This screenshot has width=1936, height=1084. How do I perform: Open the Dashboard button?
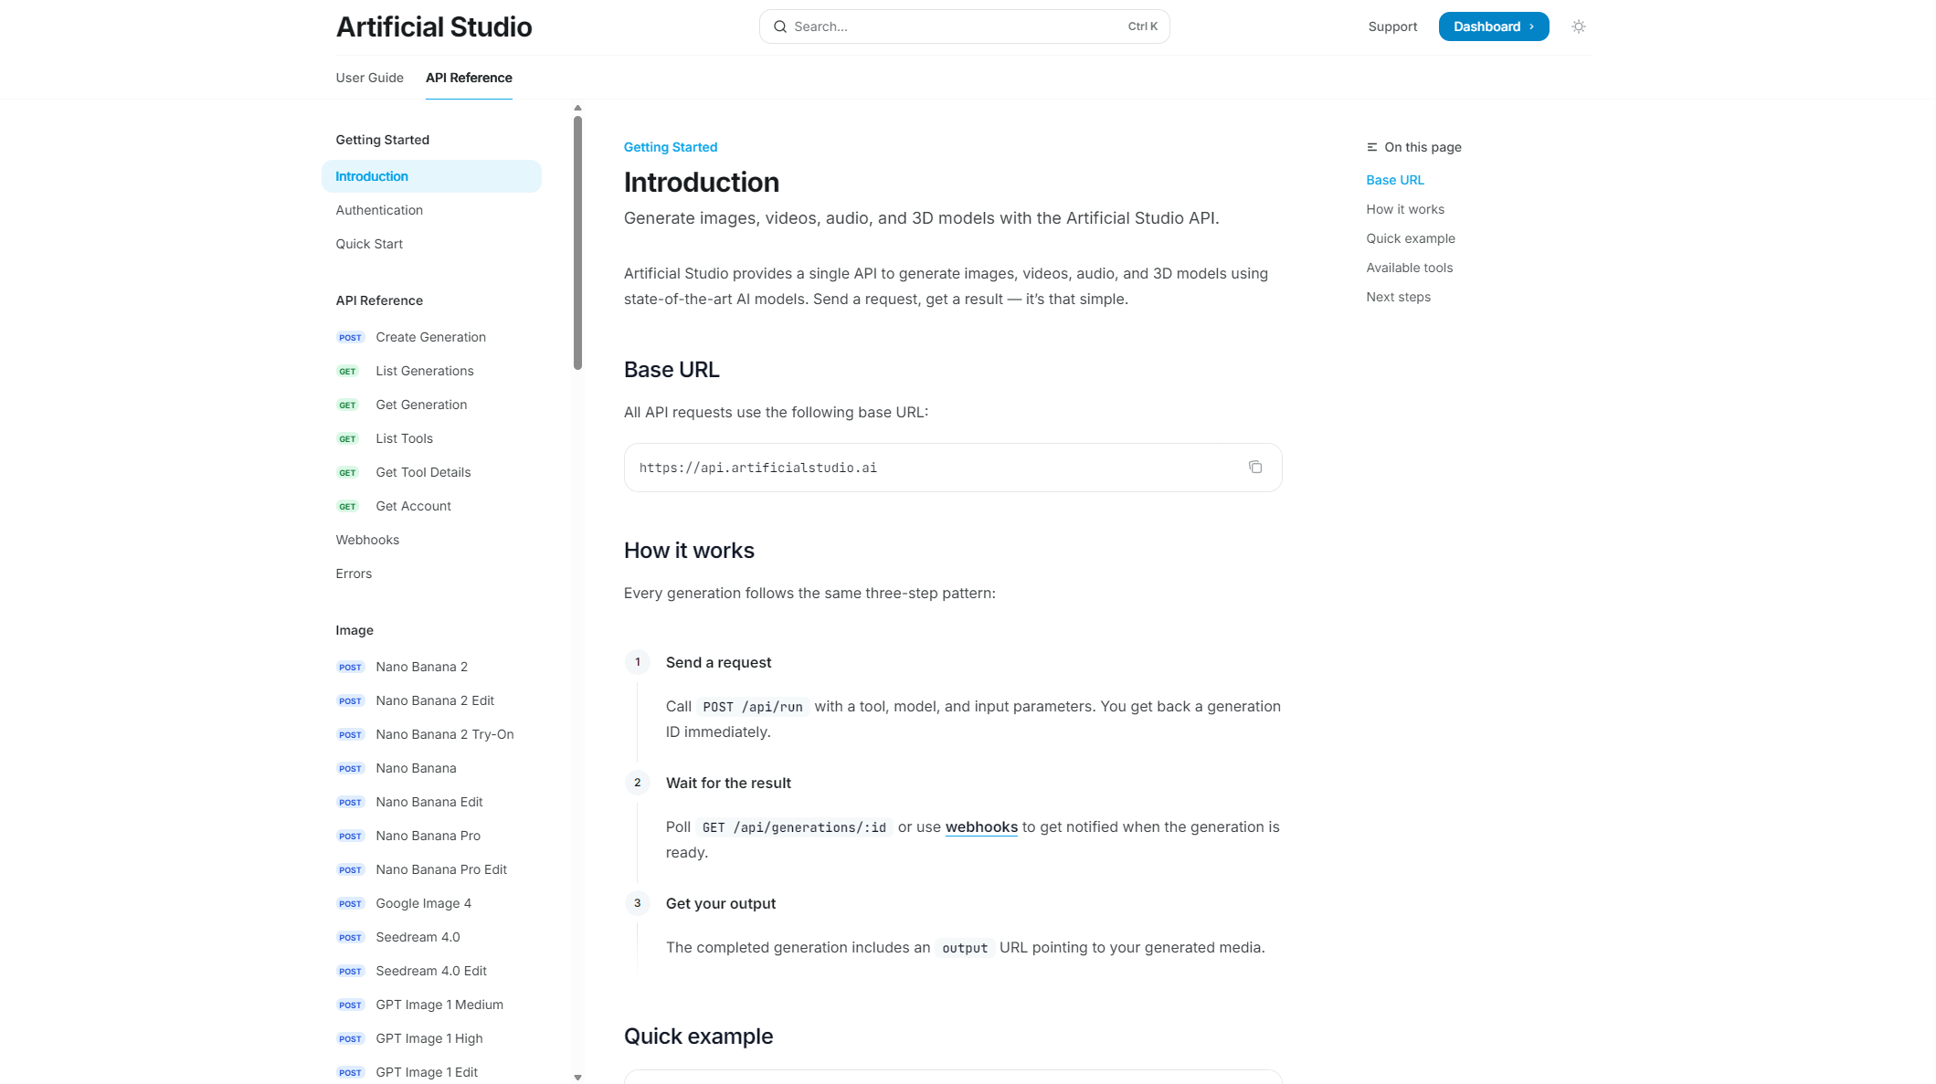point(1493,26)
